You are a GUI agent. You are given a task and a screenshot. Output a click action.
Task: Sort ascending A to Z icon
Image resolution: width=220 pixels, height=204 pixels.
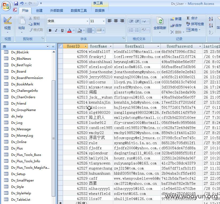[x=211, y=19]
